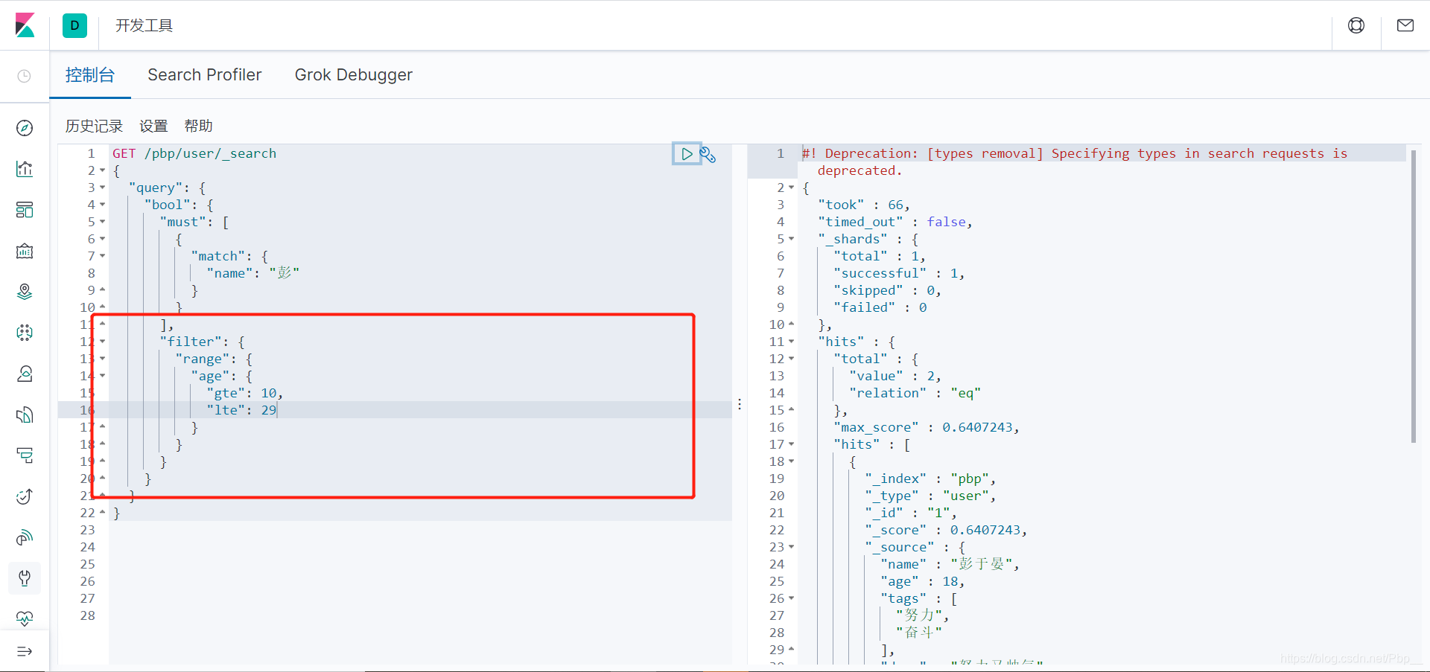Click "_index" : "pbp" response line
Screen dimensions: 1430x672
pos(930,479)
